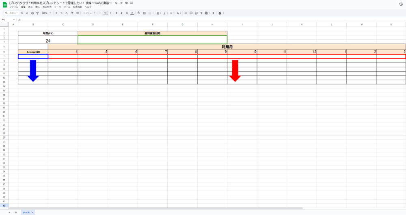Open horizontal align dropdown
Screen dimensions: 406x215
point(159,13)
